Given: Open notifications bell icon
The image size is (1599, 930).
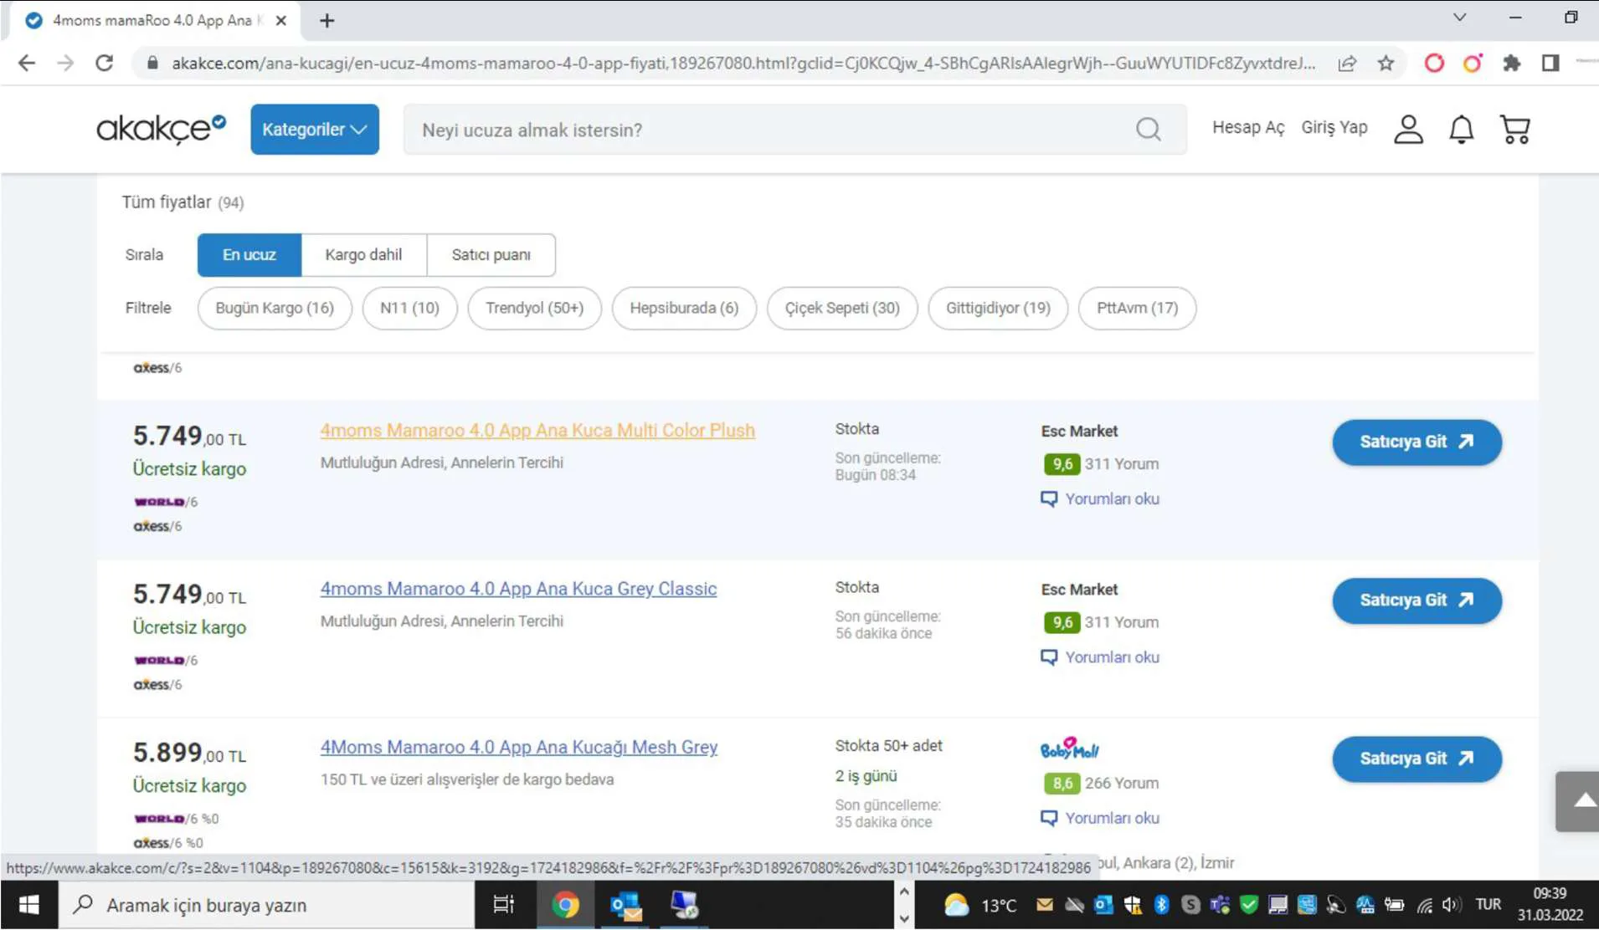Looking at the screenshot, I should [x=1462, y=129].
